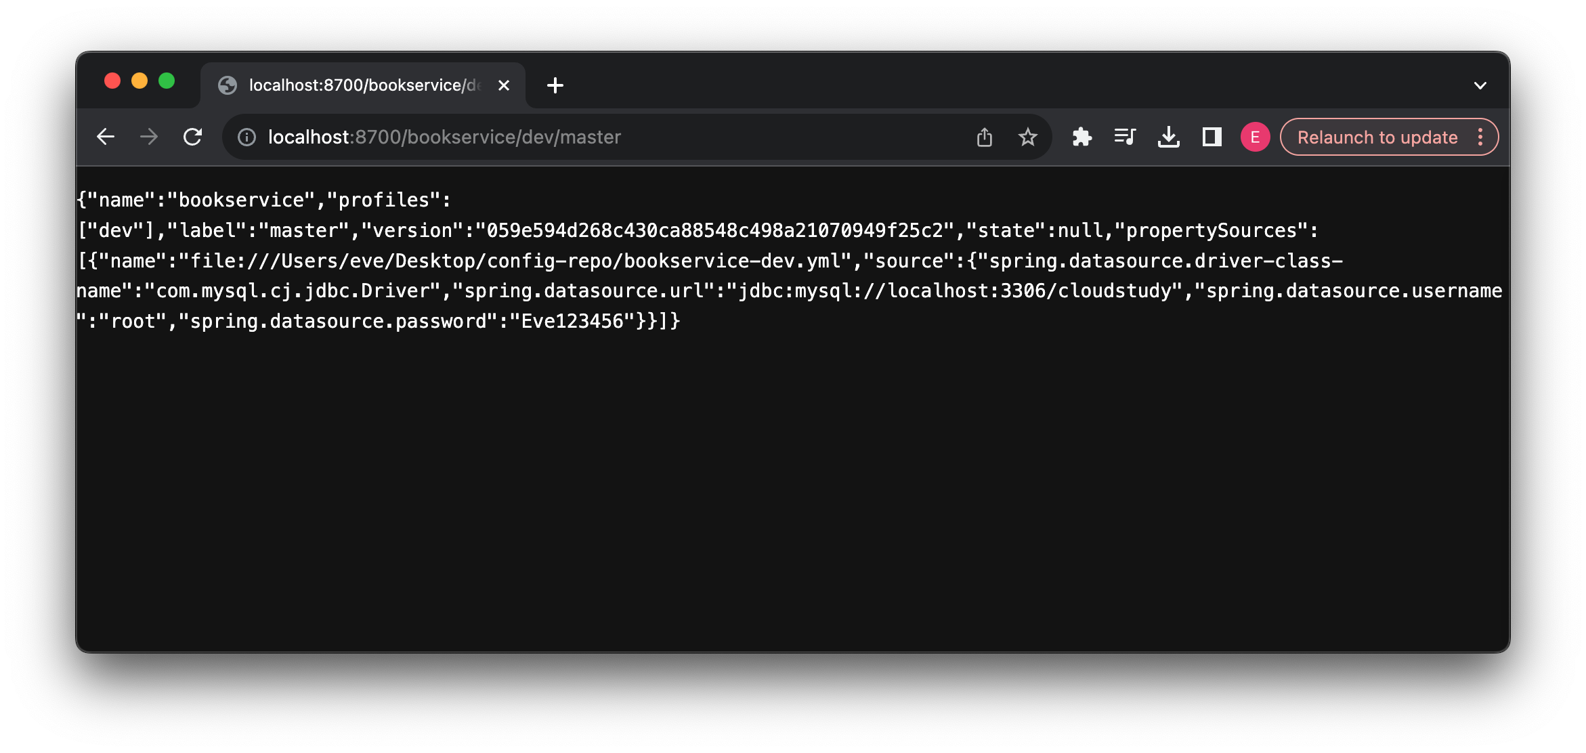Expand the localhost:8700 address bar dropdown
Screen dimensions: 1586x753
tap(1478, 84)
